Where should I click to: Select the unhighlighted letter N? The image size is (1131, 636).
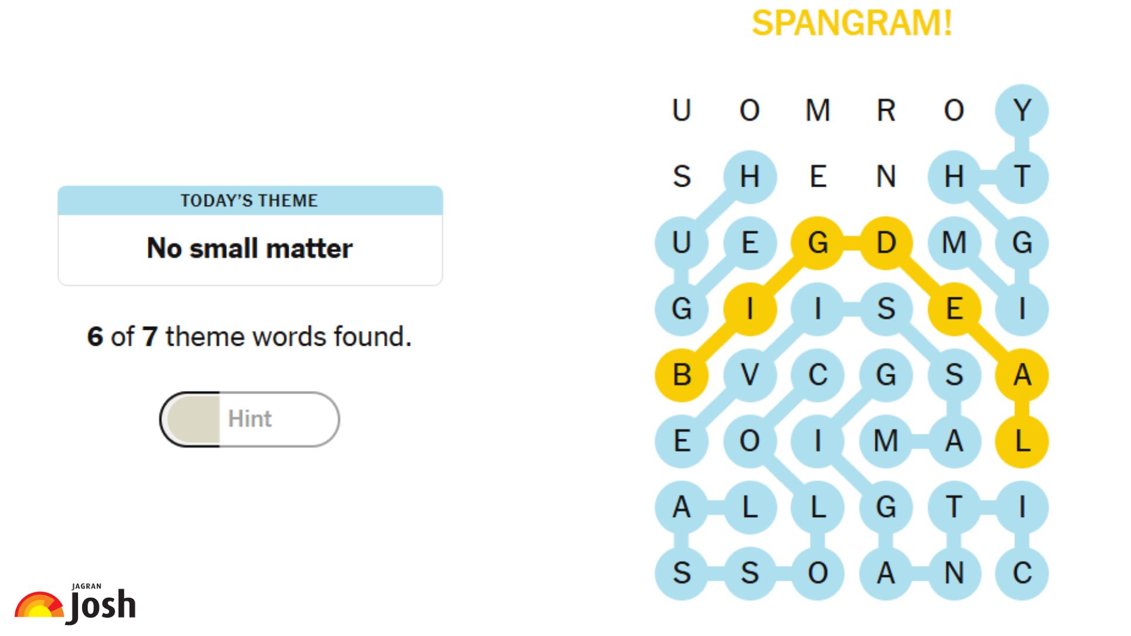(886, 177)
